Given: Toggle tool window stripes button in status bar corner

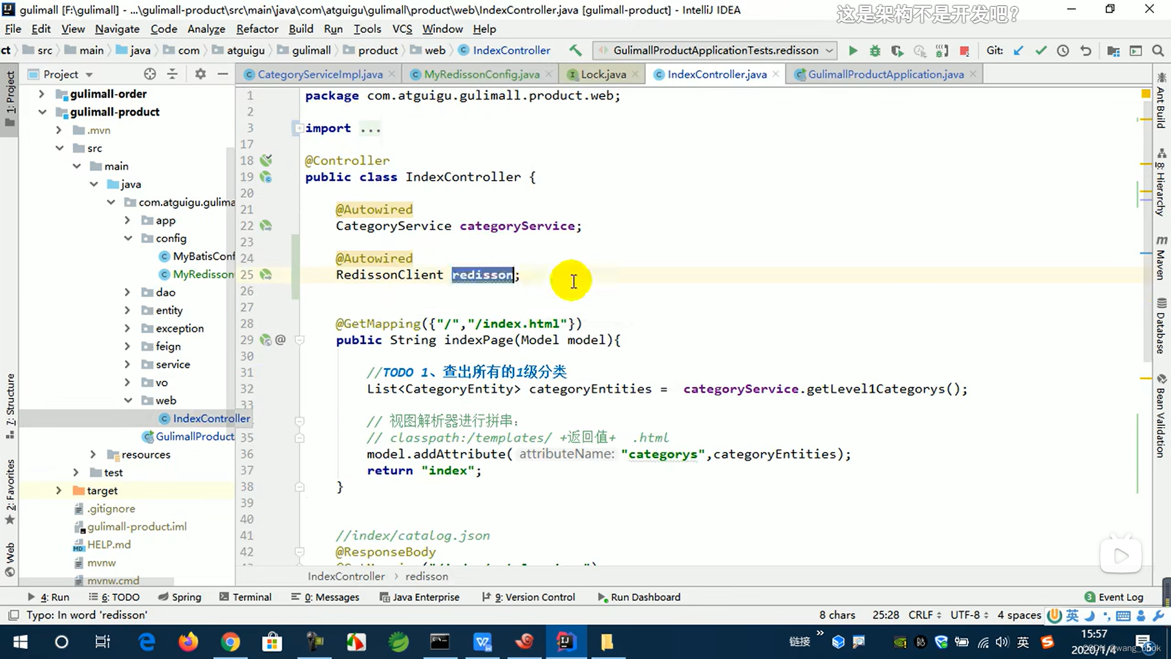Looking at the screenshot, I should (x=13, y=614).
